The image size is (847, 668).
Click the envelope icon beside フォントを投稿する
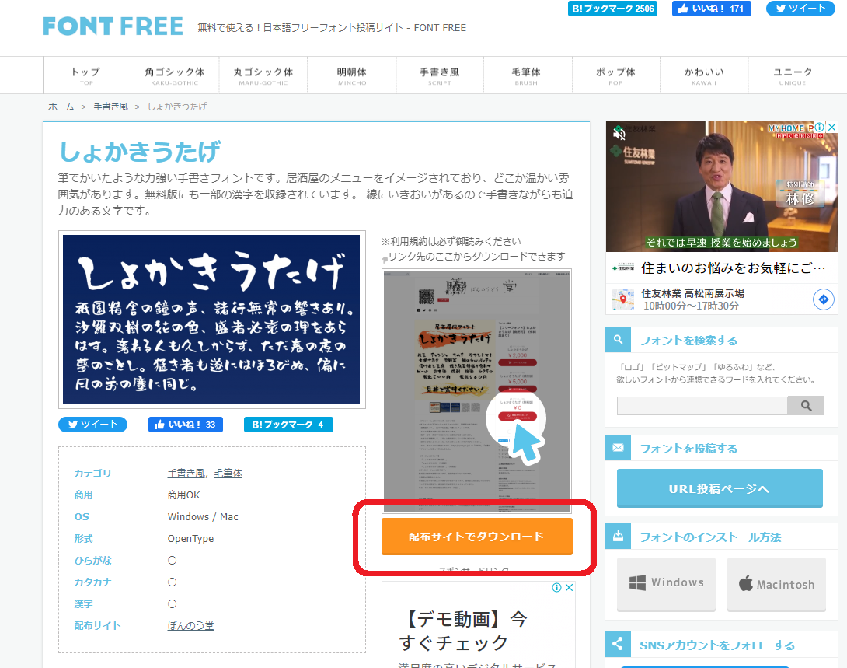coord(618,447)
